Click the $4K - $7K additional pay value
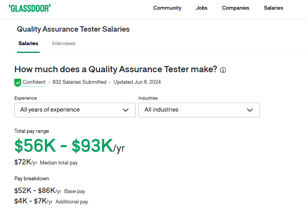Image resolution: width=307 pixels, height=210 pixels. point(30,201)
